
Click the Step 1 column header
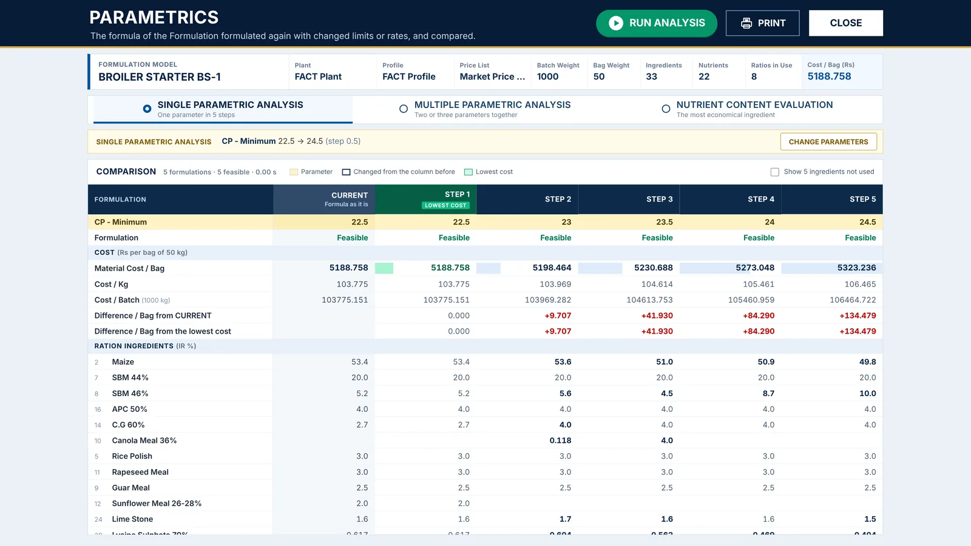pos(426,199)
